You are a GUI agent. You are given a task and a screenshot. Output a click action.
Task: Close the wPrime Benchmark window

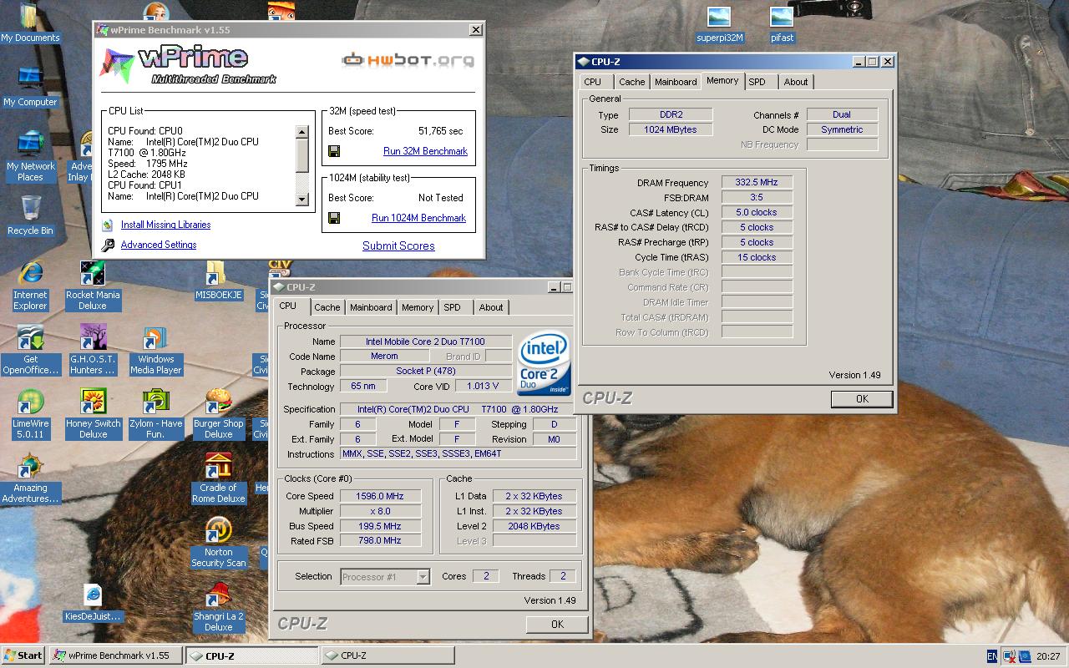click(x=475, y=30)
